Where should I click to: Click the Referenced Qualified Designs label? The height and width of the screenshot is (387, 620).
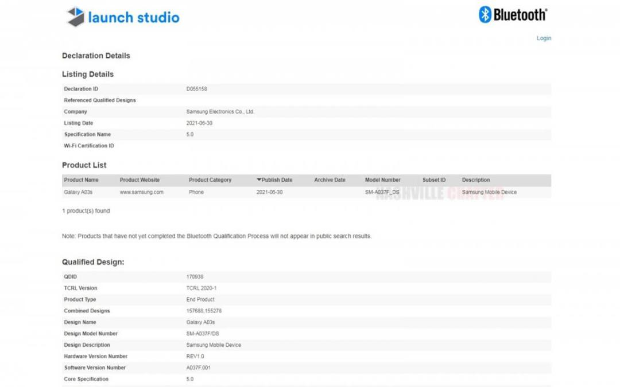click(x=100, y=100)
